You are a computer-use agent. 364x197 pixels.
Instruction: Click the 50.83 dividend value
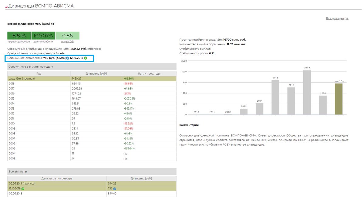(x=75, y=138)
